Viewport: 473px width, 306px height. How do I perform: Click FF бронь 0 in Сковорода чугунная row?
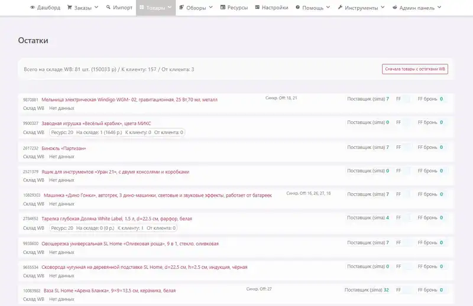[x=430, y=266]
